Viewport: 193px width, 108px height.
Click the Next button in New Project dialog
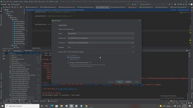coord(120,82)
